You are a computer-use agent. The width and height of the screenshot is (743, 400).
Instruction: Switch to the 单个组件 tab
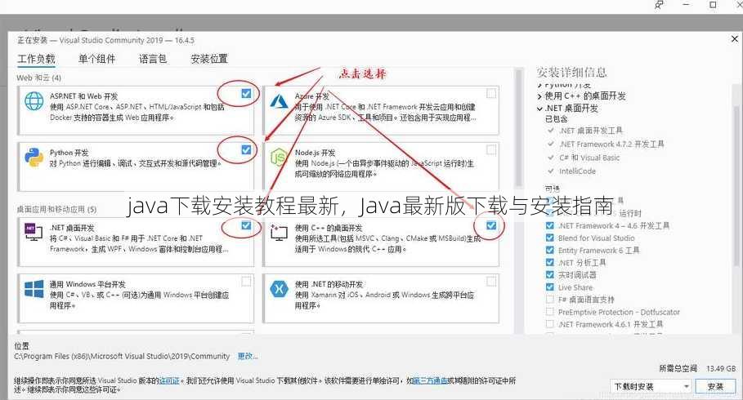[x=96, y=59]
